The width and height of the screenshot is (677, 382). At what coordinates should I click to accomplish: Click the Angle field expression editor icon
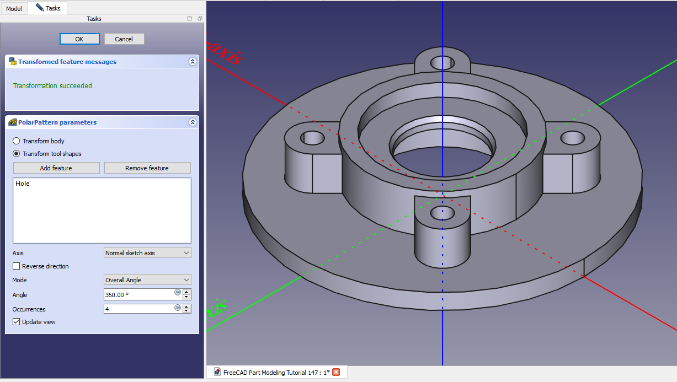178,292
